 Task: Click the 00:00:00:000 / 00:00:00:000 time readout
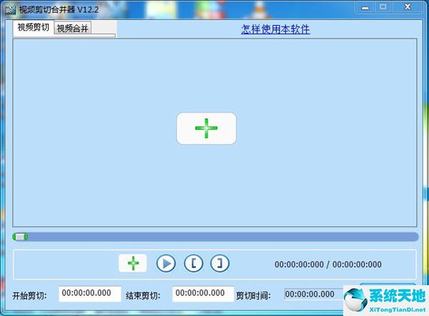[x=328, y=264]
